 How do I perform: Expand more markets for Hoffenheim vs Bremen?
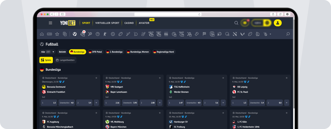pyautogui.click(x=223, y=103)
